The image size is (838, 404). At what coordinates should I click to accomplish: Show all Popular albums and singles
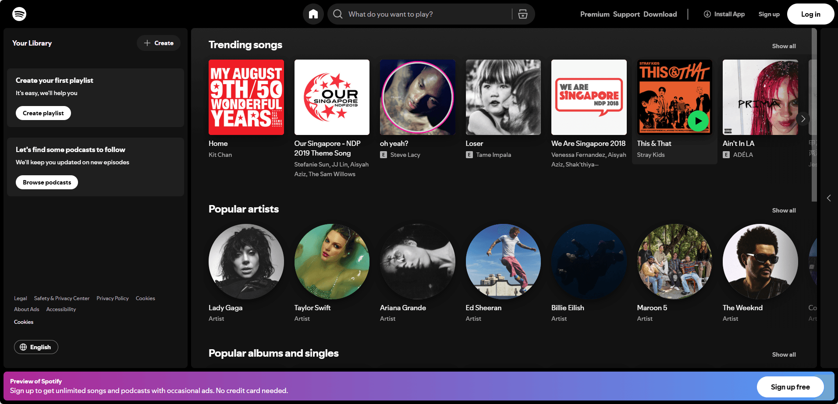pyautogui.click(x=784, y=354)
